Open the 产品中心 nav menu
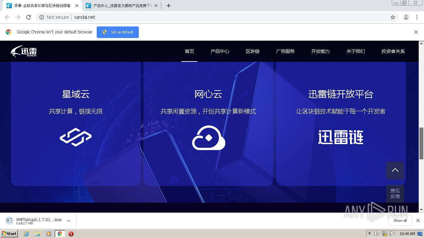This screenshot has width=424, height=238. tap(220, 51)
